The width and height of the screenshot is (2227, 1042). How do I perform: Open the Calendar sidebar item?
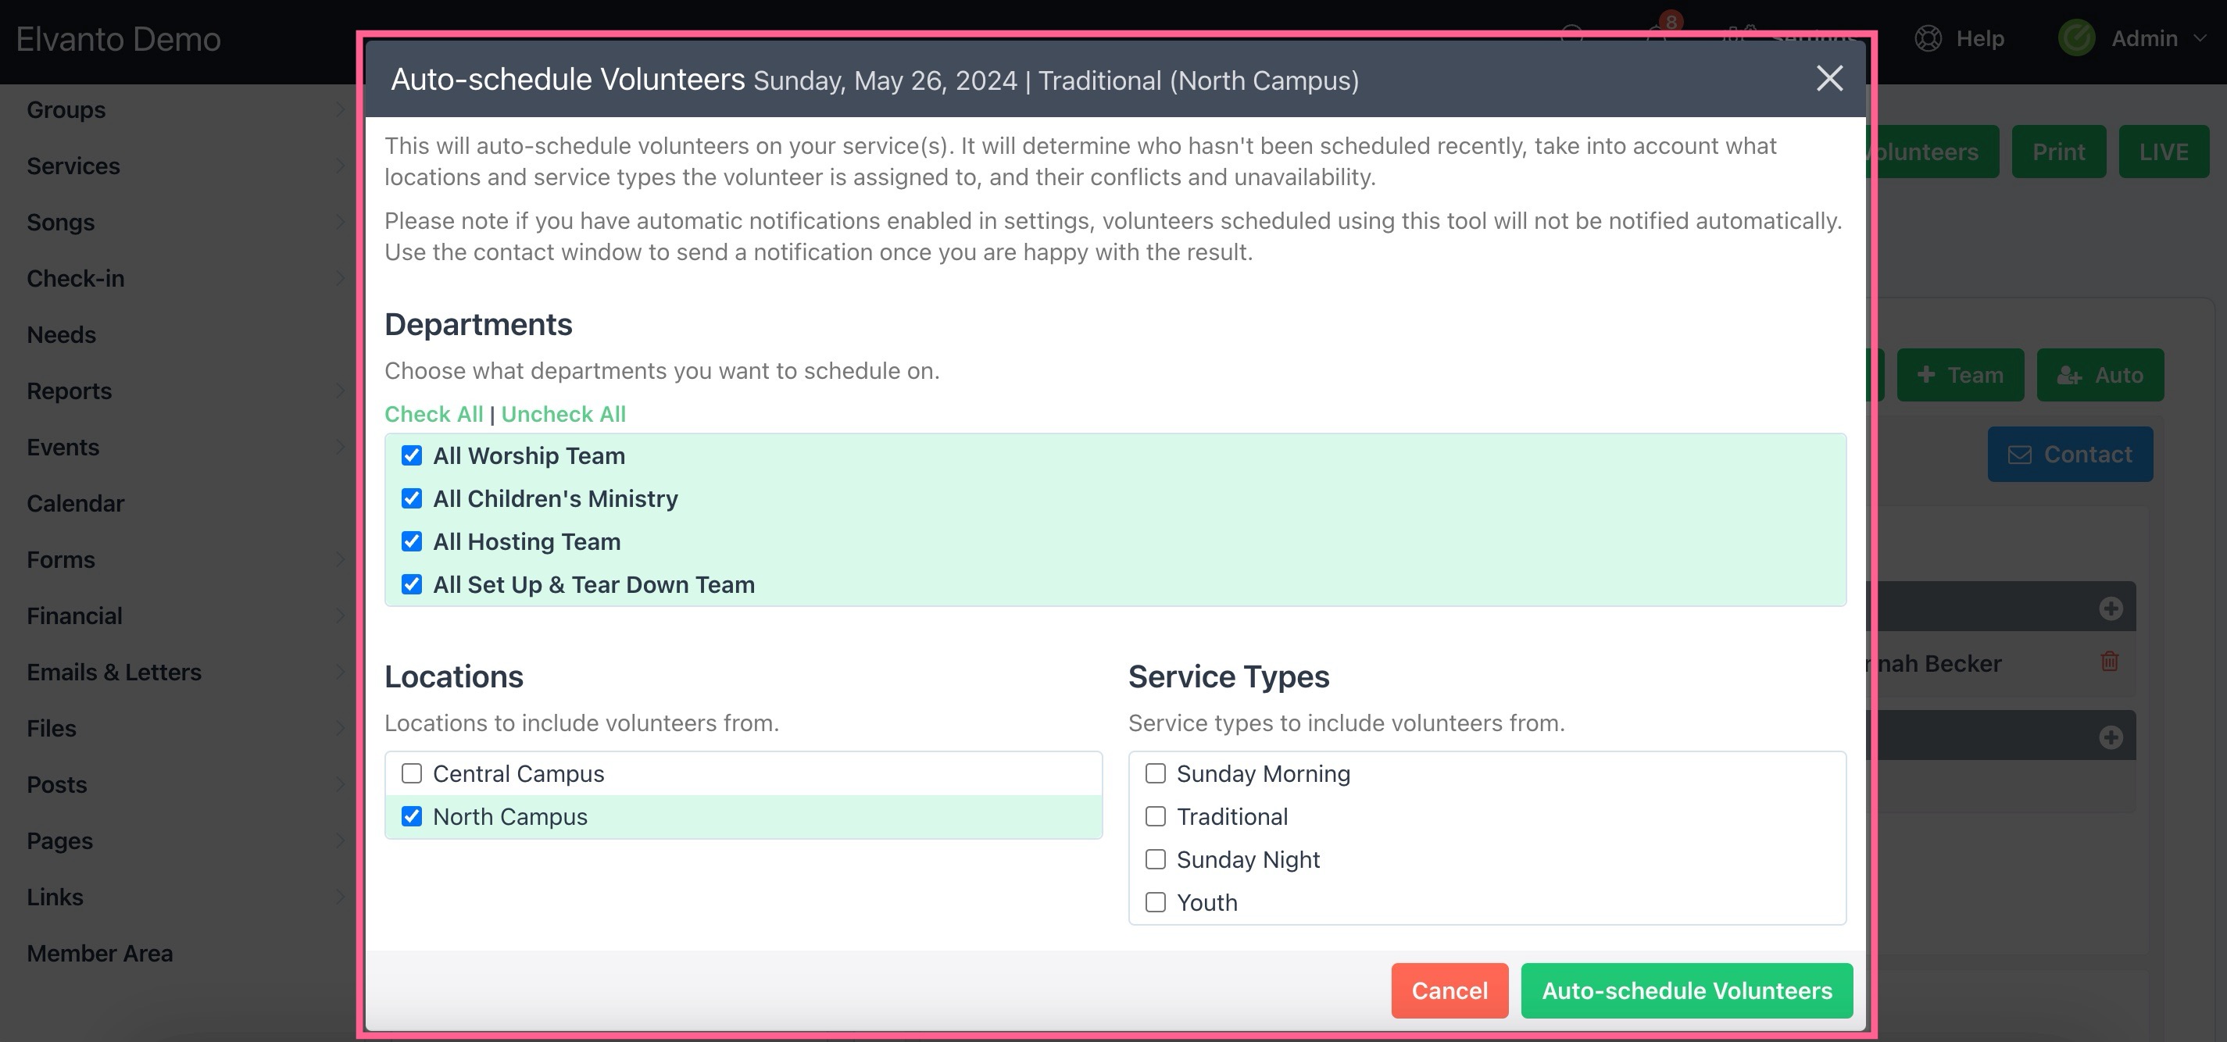pos(75,504)
